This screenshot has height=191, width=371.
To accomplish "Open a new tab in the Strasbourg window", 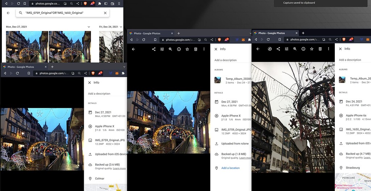I will pos(303,33).
